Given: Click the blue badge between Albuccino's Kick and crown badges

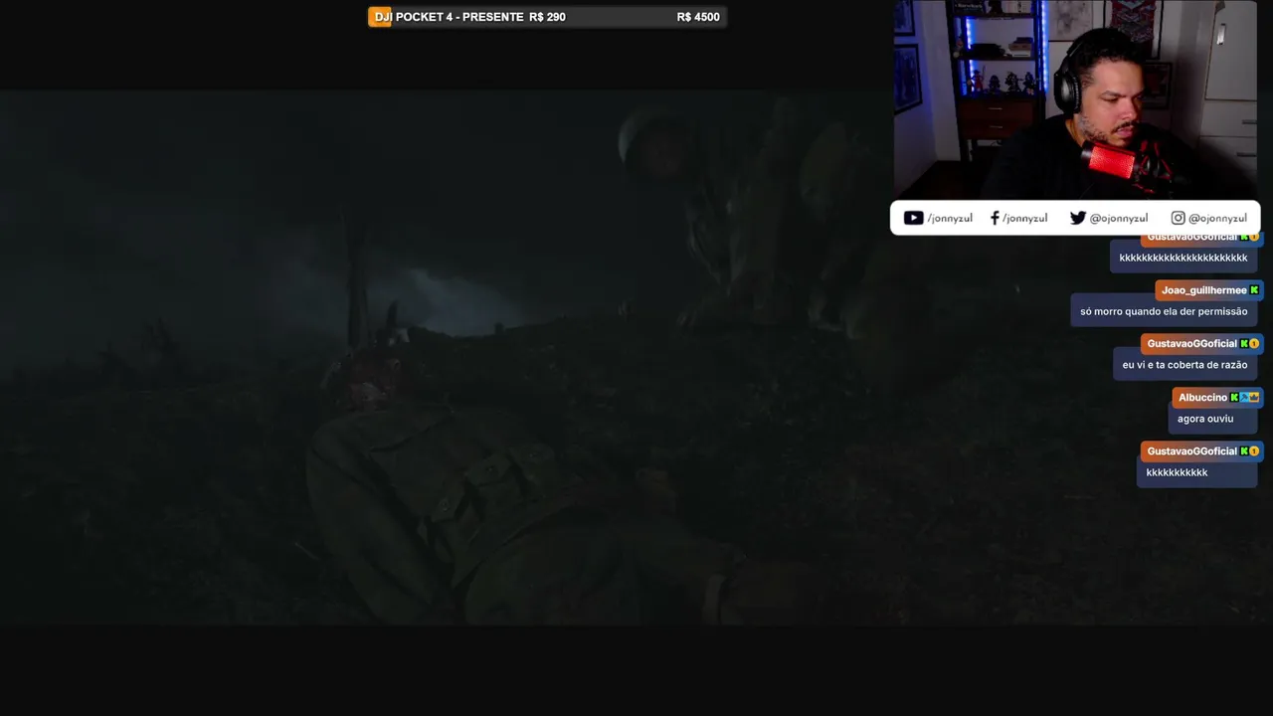Looking at the screenshot, I should pos(1244,398).
